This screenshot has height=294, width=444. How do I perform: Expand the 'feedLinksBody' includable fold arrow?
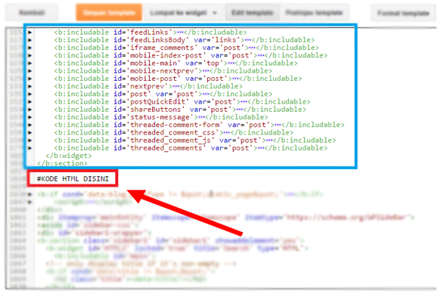tap(30, 40)
